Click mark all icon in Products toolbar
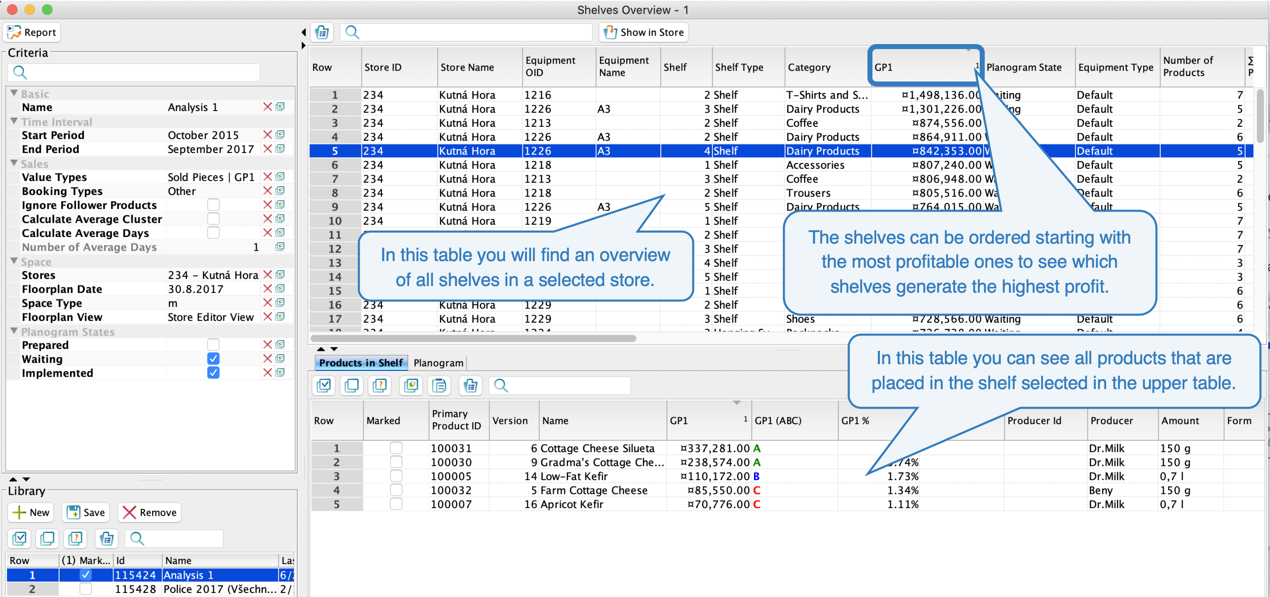 (x=324, y=385)
